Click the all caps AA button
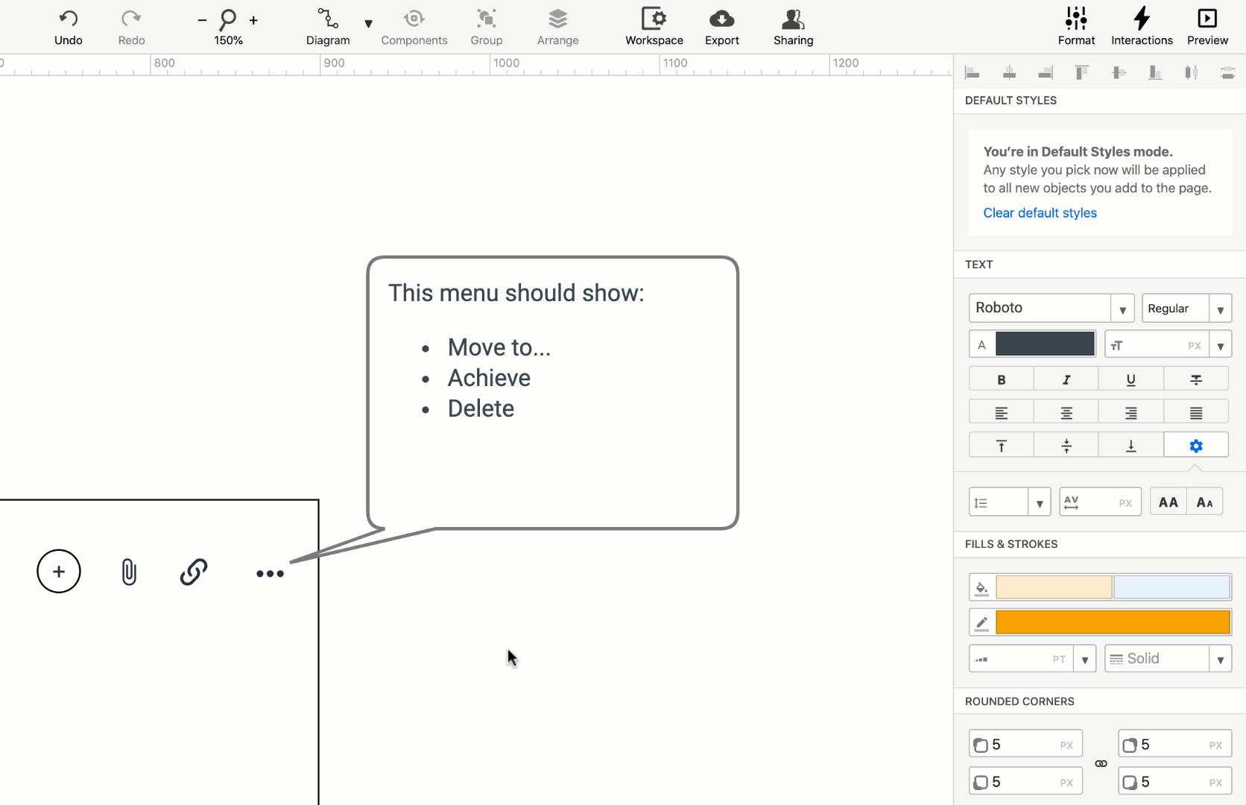 click(1168, 502)
